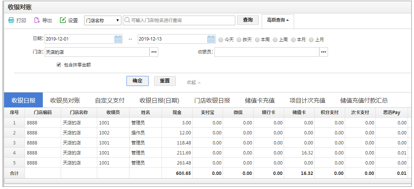The width and height of the screenshot is (414, 189).
Task: Click the export icon
Action: 37,20
